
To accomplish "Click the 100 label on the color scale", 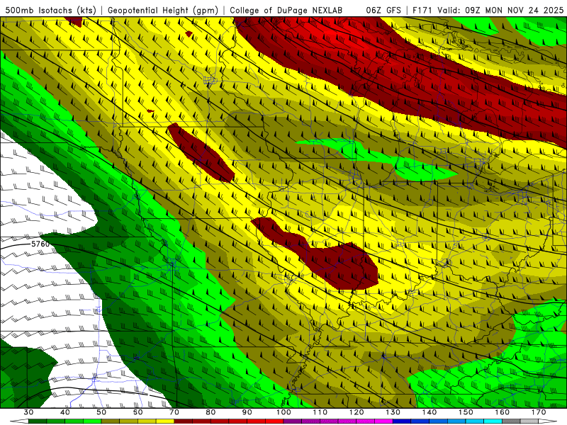I will pyautogui.click(x=284, y=412).
